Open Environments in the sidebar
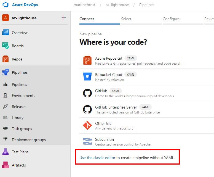 click(x=23, y=96)
